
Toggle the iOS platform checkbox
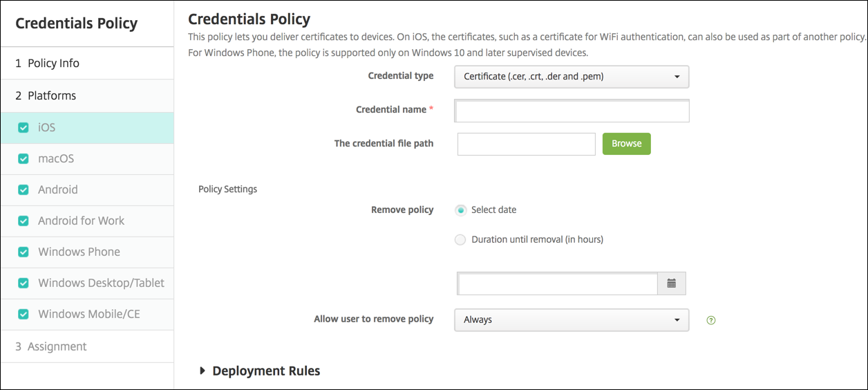(x=23, y=128)
